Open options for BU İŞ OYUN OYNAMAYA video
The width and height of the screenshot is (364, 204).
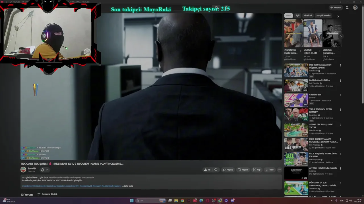click(x=340, y=140)
